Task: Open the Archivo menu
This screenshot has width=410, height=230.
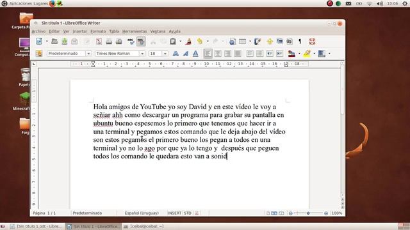Action: [x=38, y=31]
